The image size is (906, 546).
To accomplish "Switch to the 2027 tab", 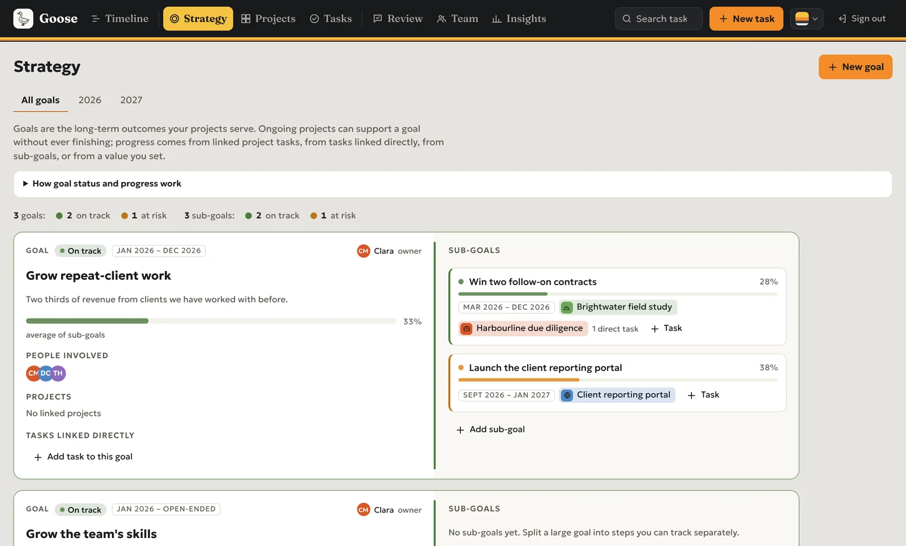I will click(131, 100).
